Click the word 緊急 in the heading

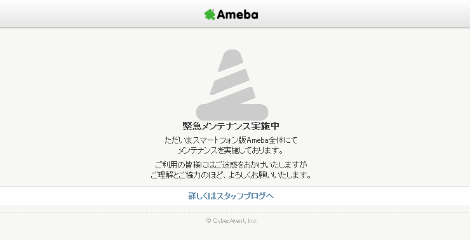tap(192, 126)
